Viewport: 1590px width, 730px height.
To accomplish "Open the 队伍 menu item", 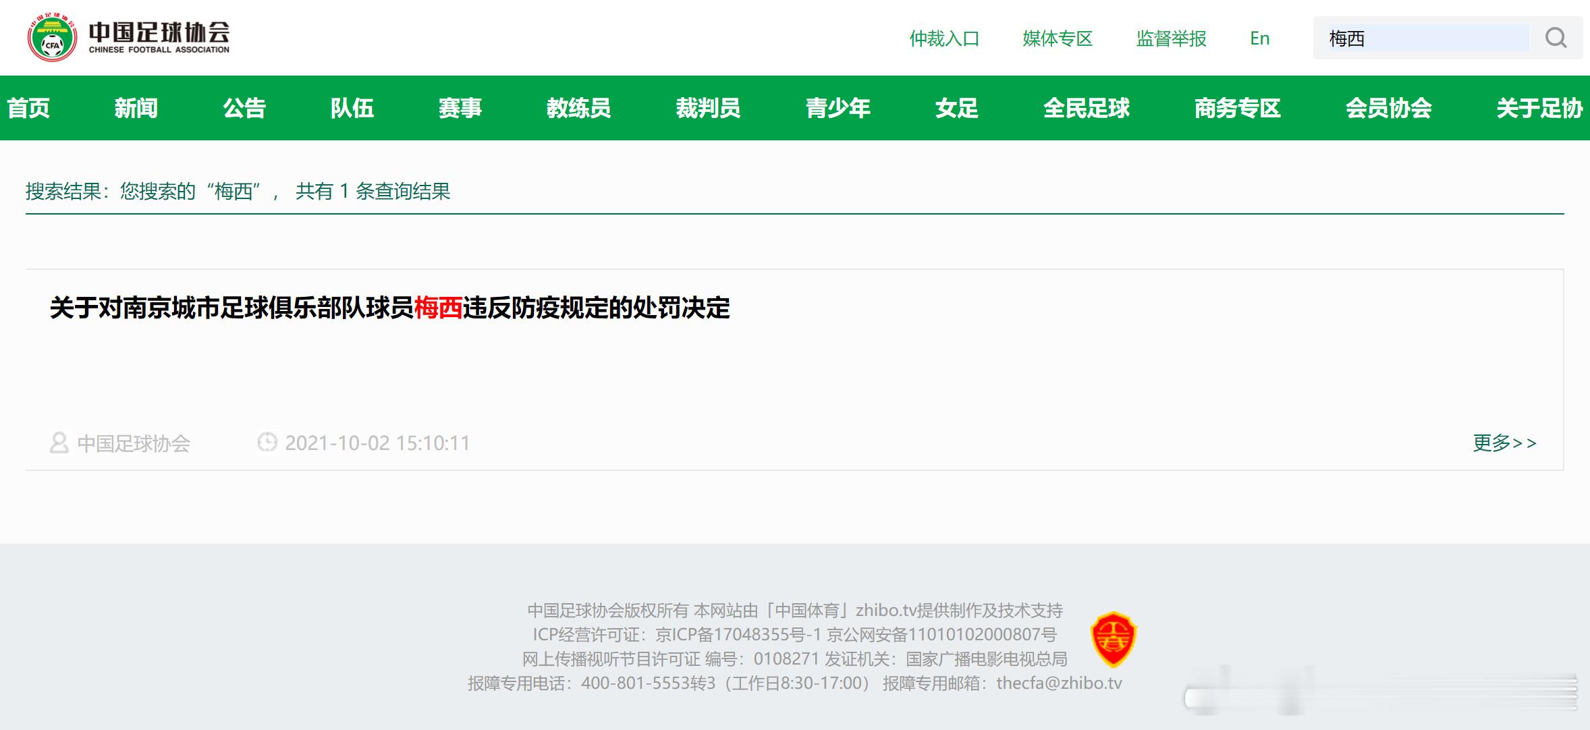I will [x=352, y=108].
